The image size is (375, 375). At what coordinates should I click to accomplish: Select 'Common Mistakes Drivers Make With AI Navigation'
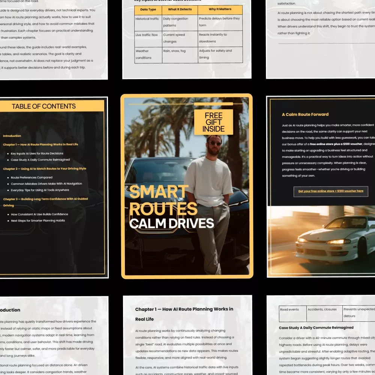46,184
